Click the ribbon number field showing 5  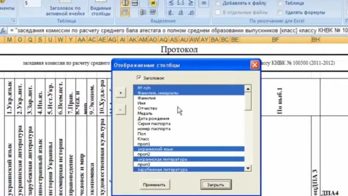point(33,3)
